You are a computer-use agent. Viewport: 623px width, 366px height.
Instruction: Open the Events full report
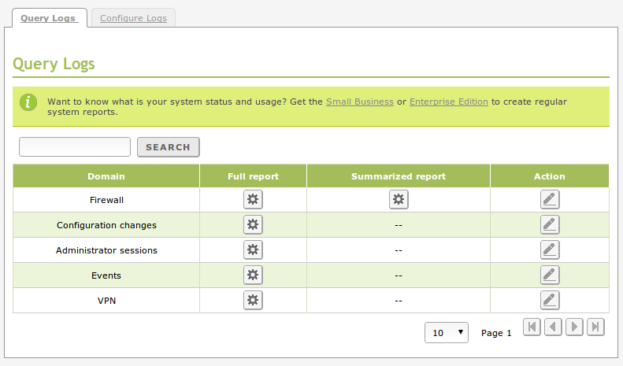[253, 275]
